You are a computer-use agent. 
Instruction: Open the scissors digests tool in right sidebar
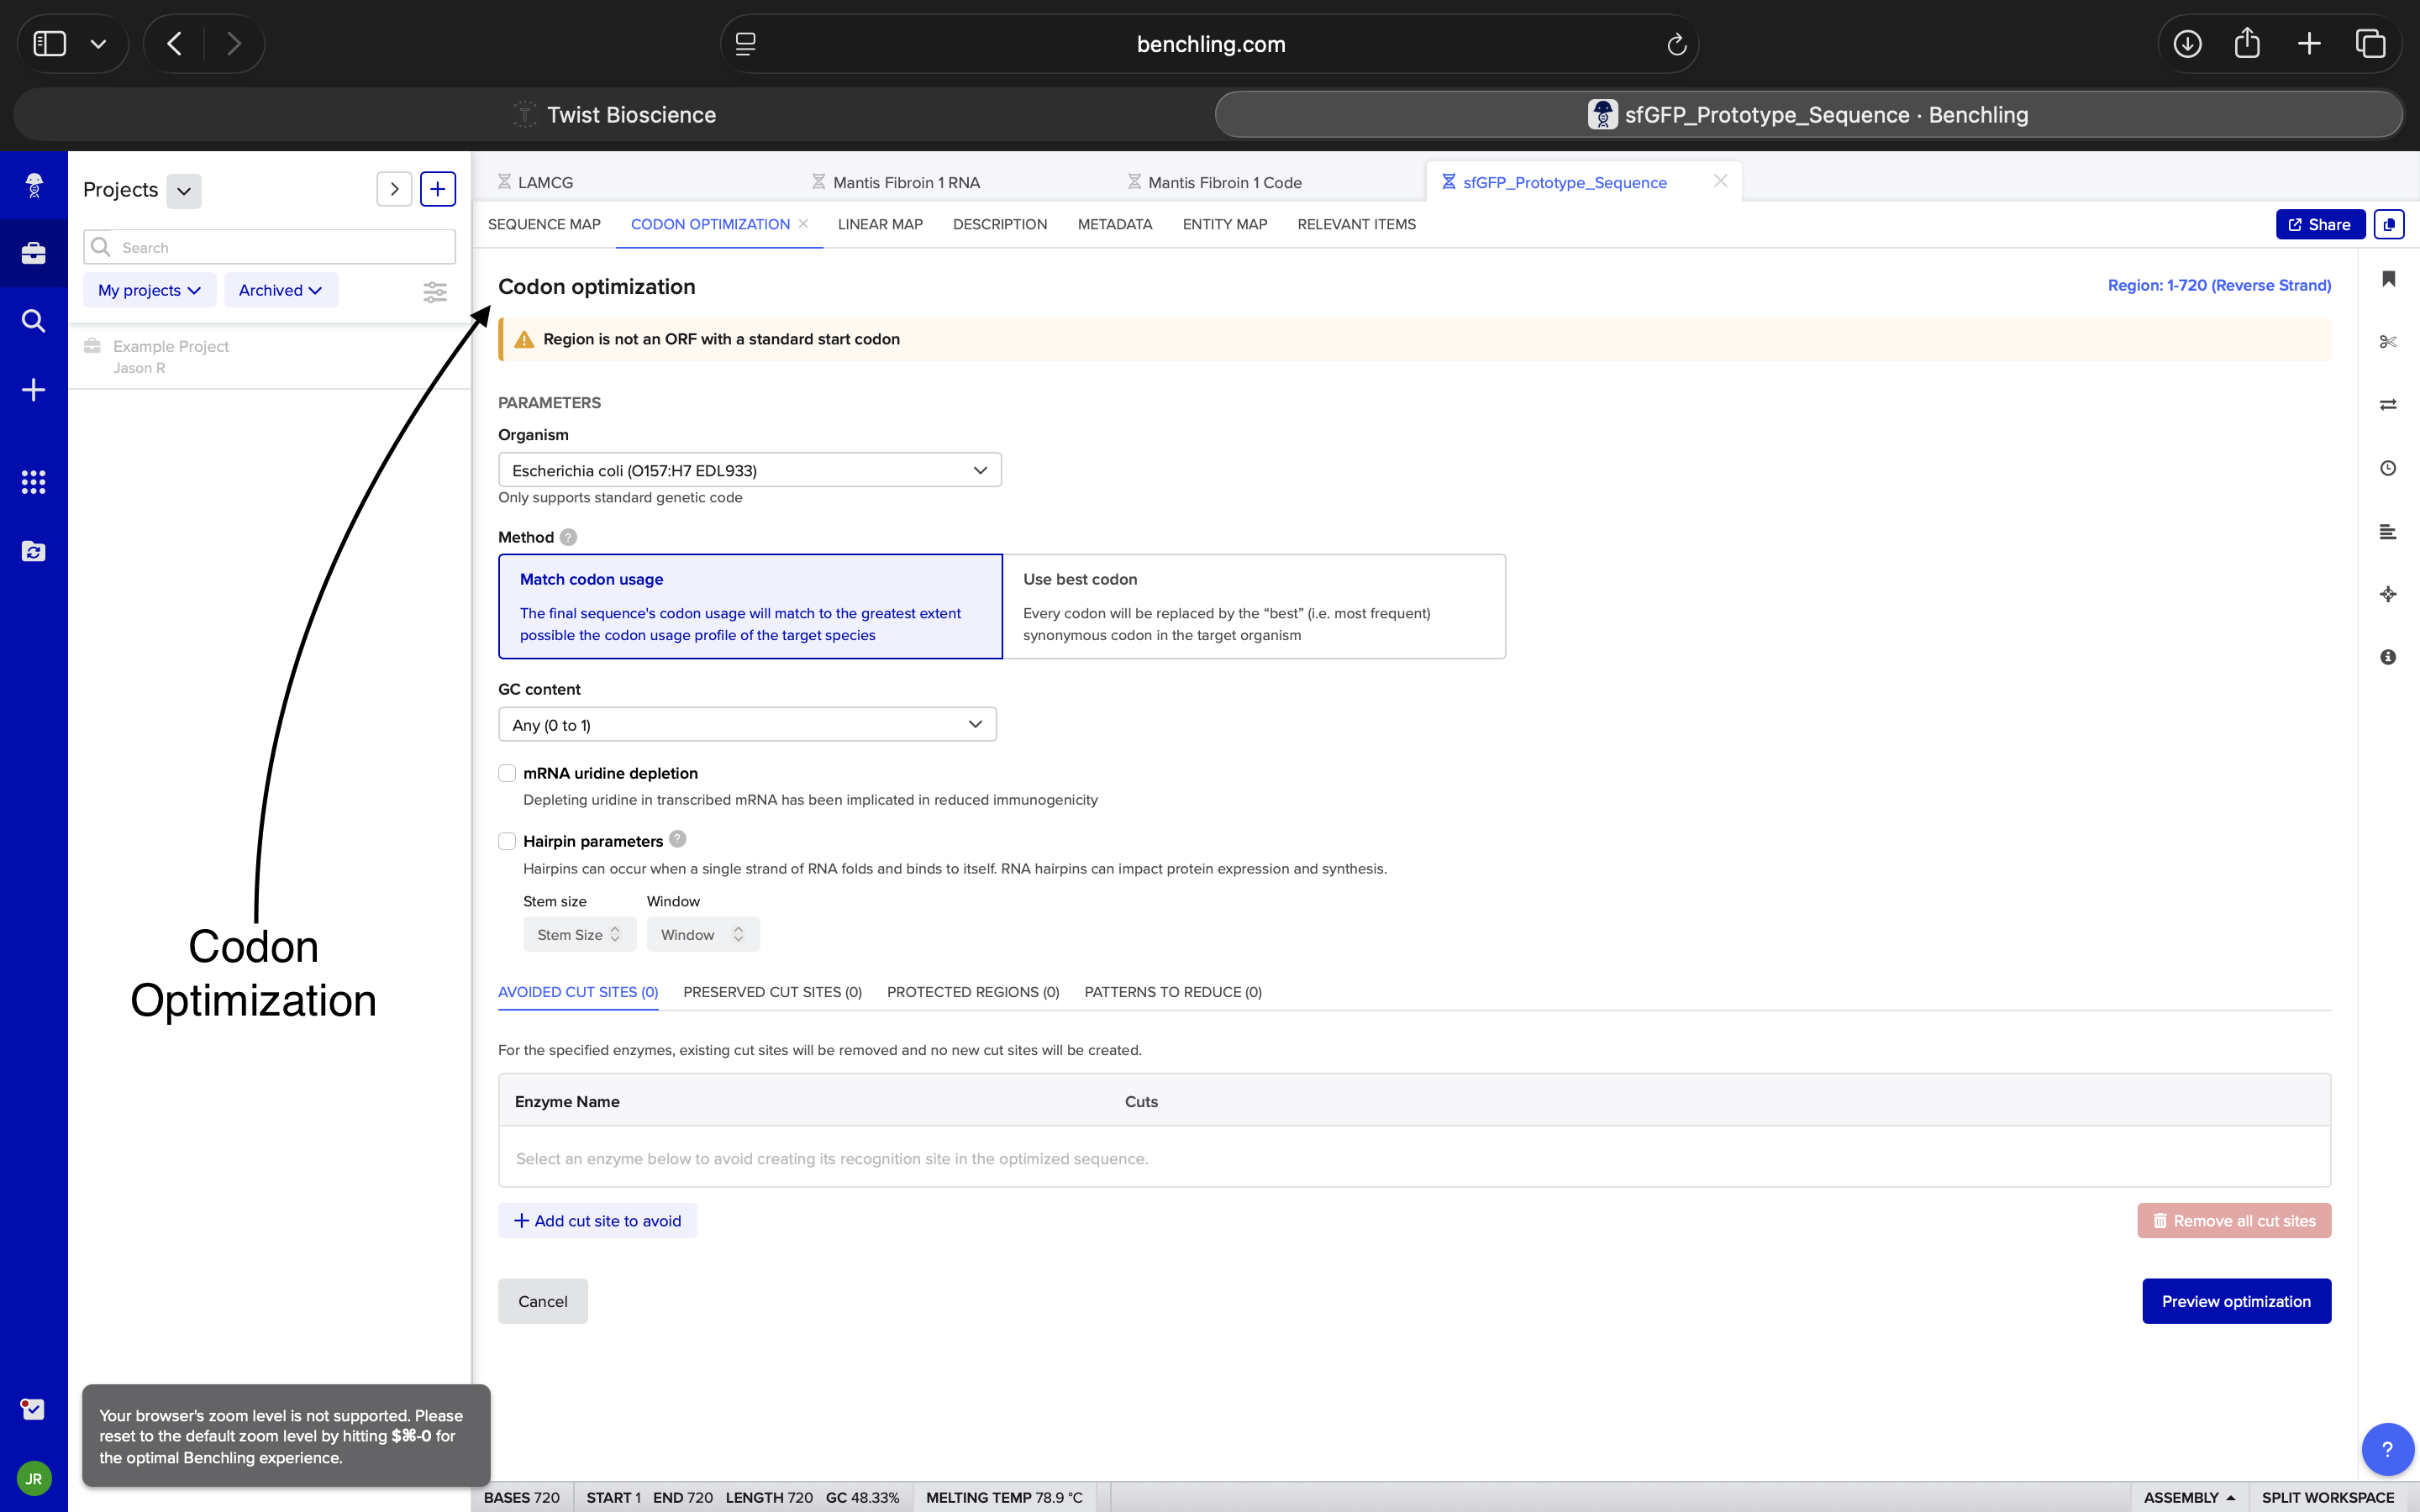(2388, 342)
